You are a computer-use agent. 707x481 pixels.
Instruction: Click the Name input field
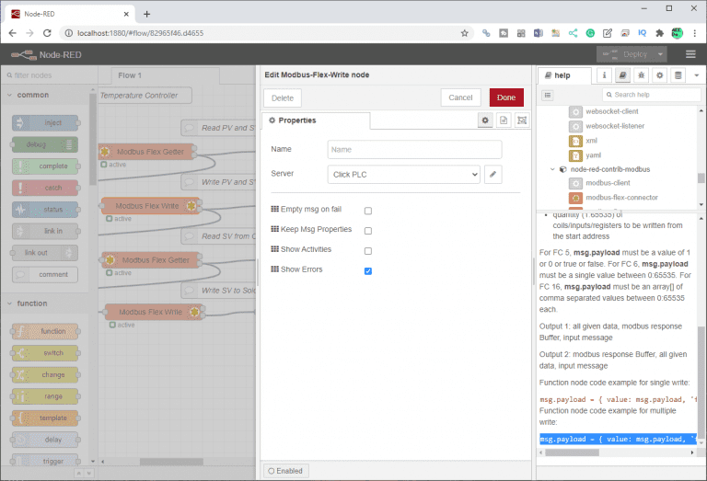click(414, 149)
